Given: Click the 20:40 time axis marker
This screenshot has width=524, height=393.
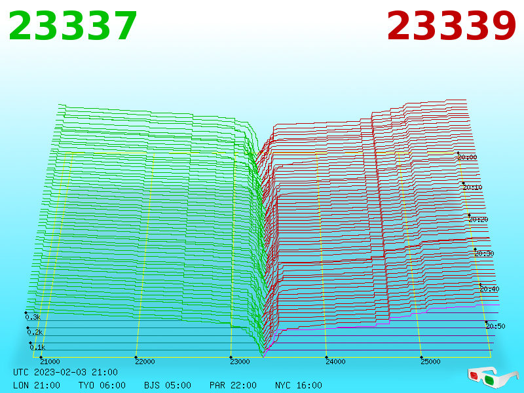Looking at the screenshot, I should [x=489, y=289].
